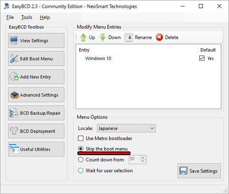Toggle the Default checkbox for Windows 10

pyautogui.click(x=202, y=58)
